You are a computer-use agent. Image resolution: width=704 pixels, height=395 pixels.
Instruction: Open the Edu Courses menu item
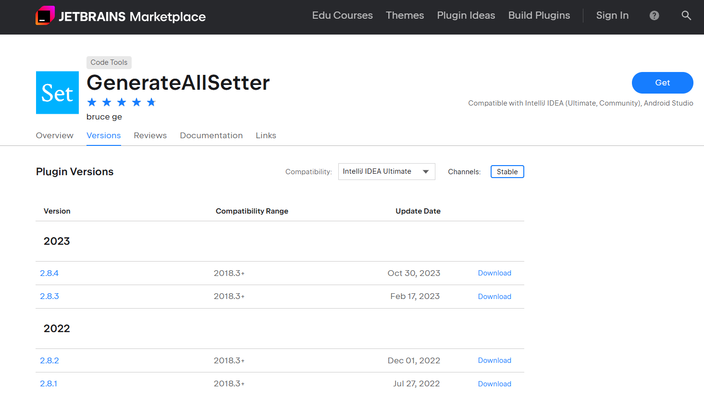[x=342, y=15]
